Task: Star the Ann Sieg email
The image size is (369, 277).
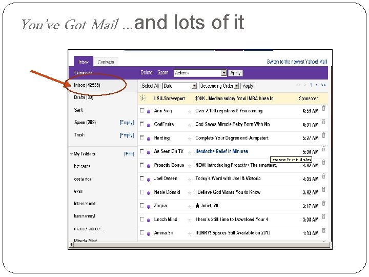Action: (x=190, y=112)
